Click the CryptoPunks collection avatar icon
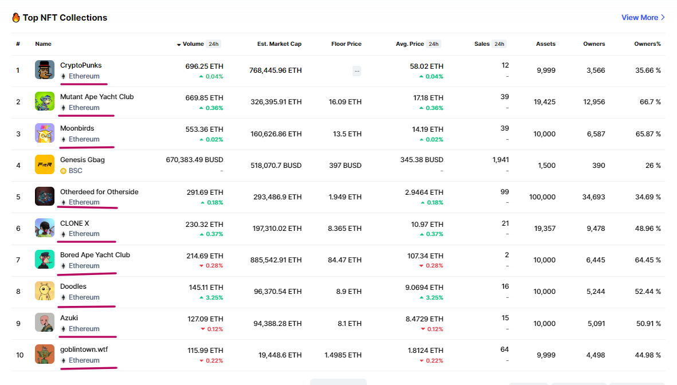 [45, 70]
